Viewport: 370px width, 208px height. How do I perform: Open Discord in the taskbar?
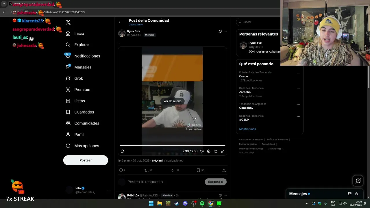[185, 203]
